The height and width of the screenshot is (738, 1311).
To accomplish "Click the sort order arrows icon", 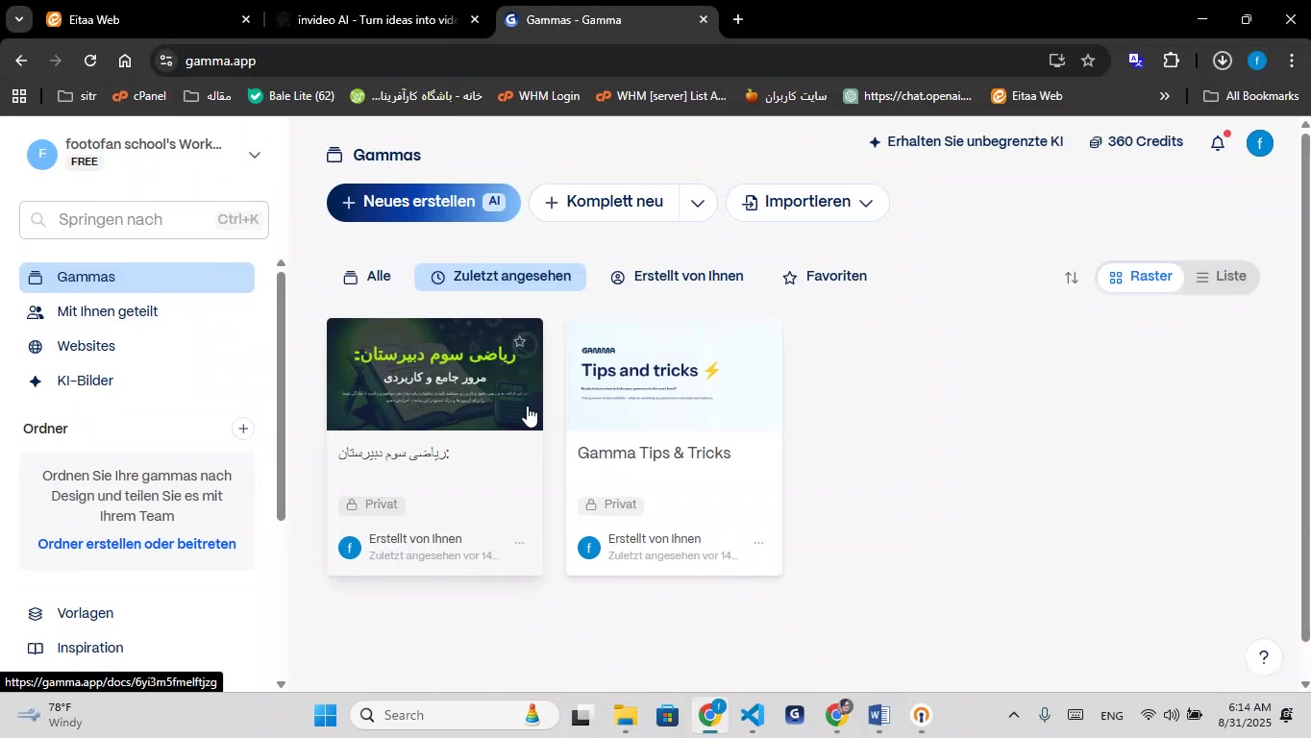I will coord(1072,278).
